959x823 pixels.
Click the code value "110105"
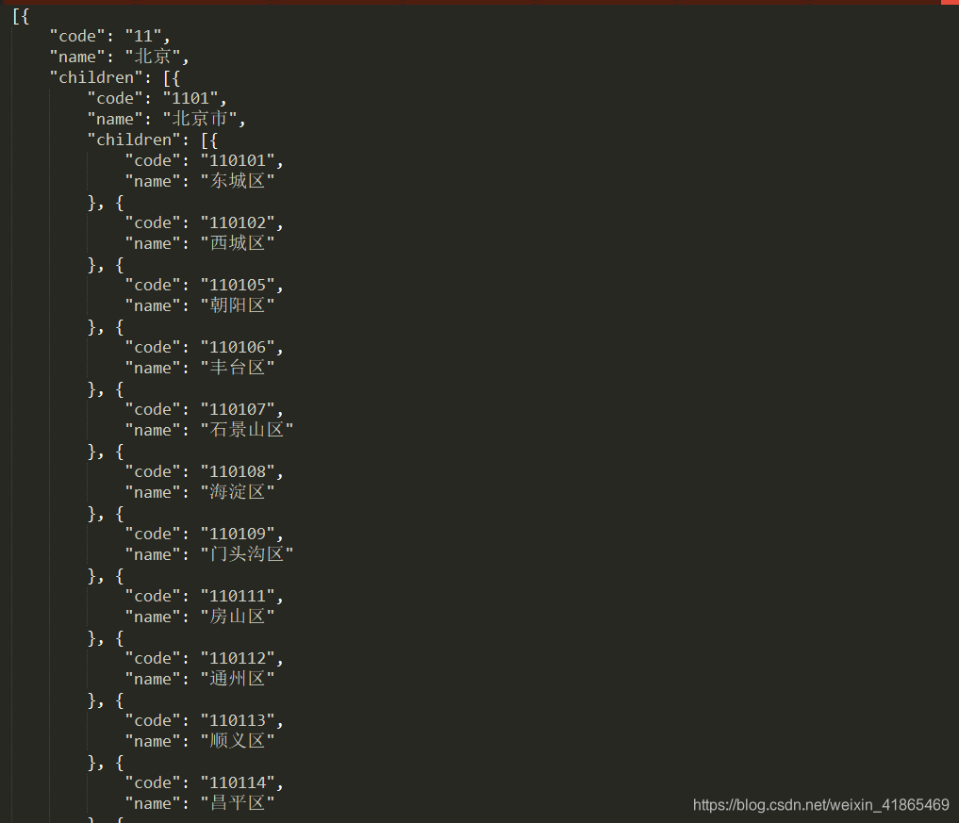pos(238,286)
